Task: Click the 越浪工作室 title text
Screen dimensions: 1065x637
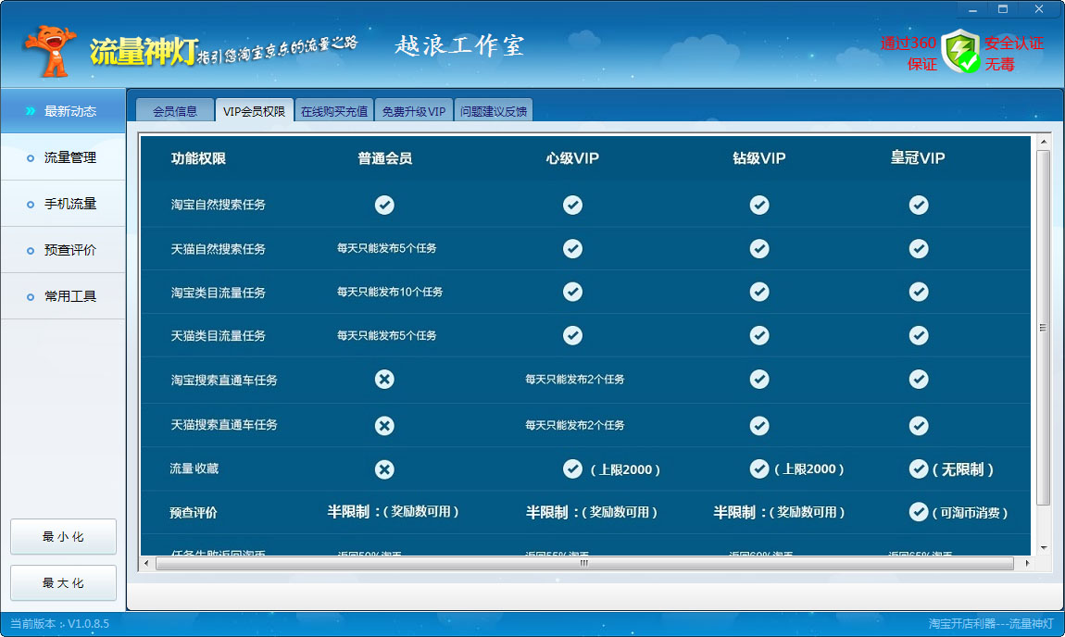Action: [x=459, y=45]
